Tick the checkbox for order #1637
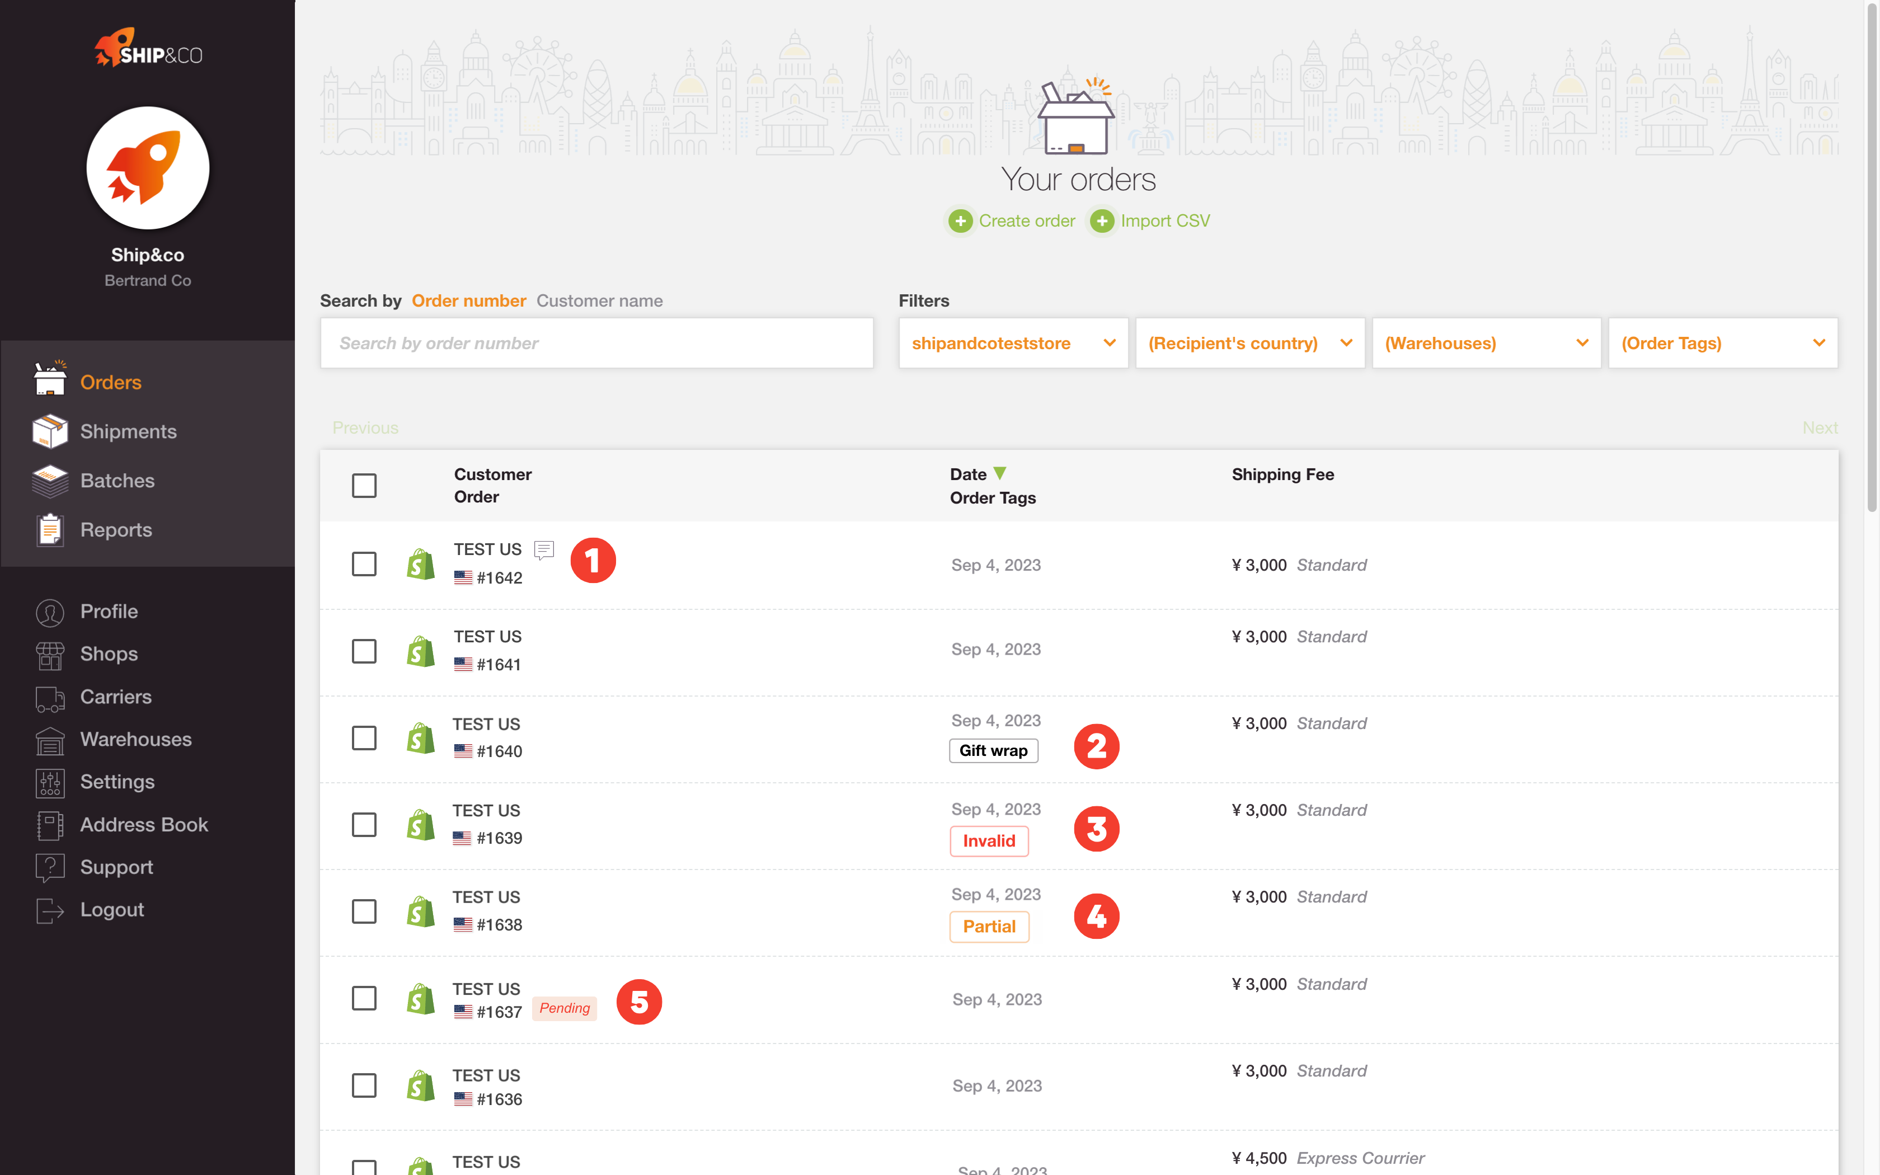1880x1175 pixels. [364, 999]
